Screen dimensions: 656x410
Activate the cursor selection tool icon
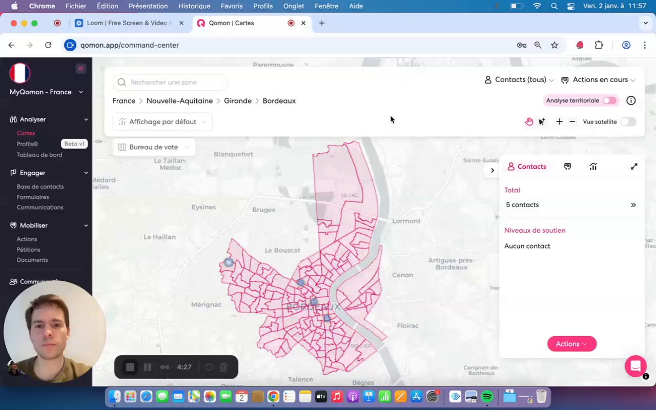pos(542,121)
